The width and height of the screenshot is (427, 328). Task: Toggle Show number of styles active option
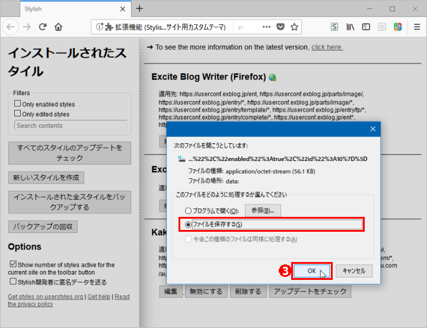[13, 264]
